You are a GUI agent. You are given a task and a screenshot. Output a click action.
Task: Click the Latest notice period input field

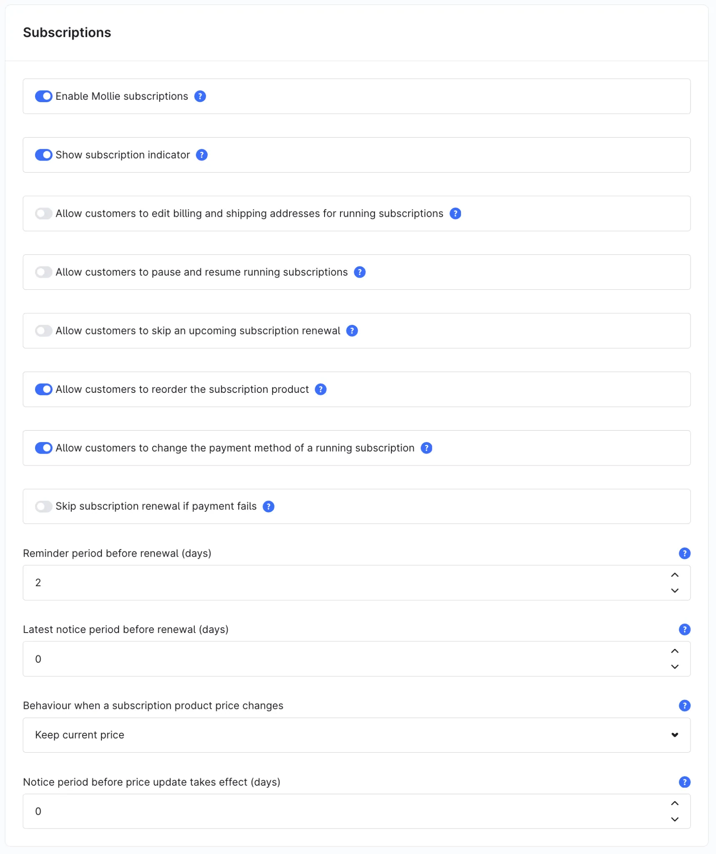[x=357, y=659]
